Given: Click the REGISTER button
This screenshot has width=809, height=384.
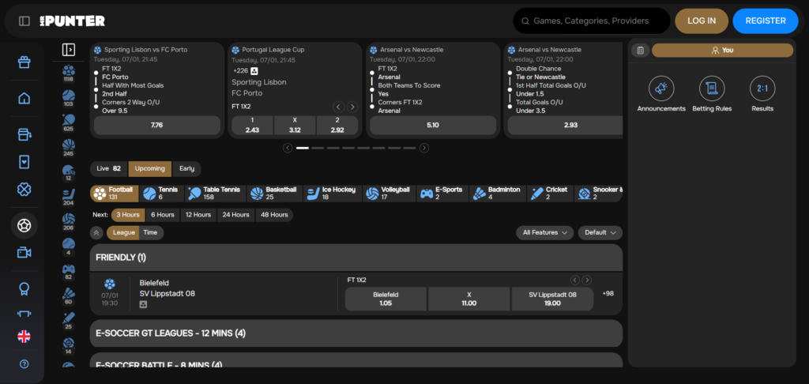Looking at the screenshot, I should [765, 21].
